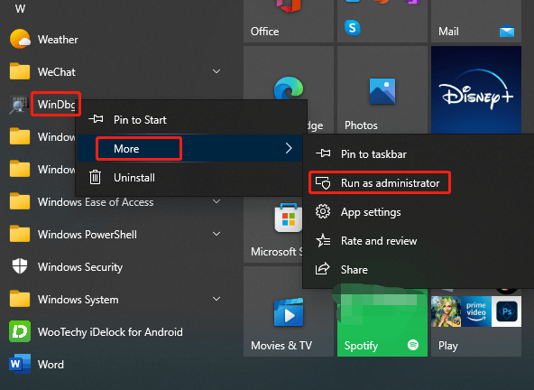
Task: Open Windows Security shield icon
Action: [x=20, y=266]
